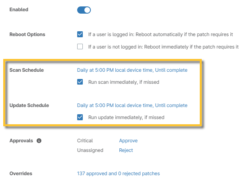Click 'Run scan immediately, if missed' text
This screenshot has height=192, width=250.
point(124,82)
